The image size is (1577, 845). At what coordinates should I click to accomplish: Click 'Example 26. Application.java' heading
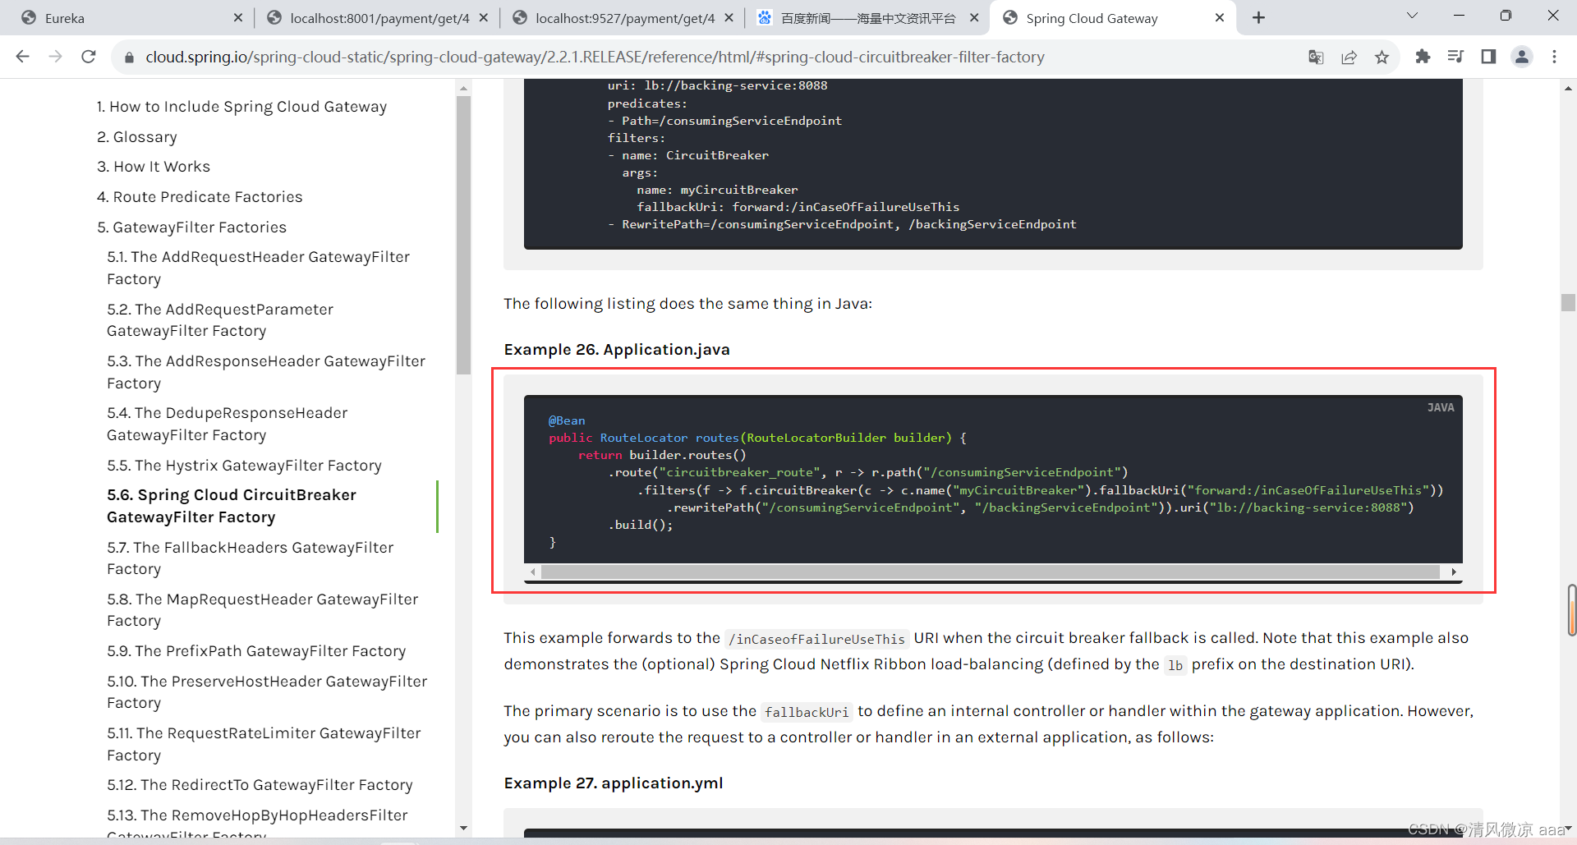pos(617,350)
